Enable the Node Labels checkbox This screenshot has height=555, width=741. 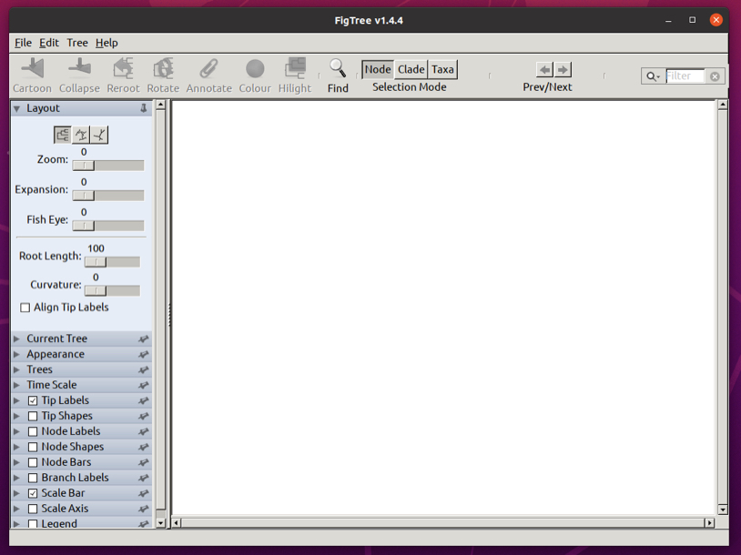(33, 431)
